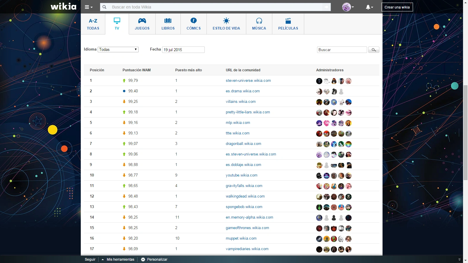
Task: Click the Personalizar toolbar option
Action: coord(154,259)
